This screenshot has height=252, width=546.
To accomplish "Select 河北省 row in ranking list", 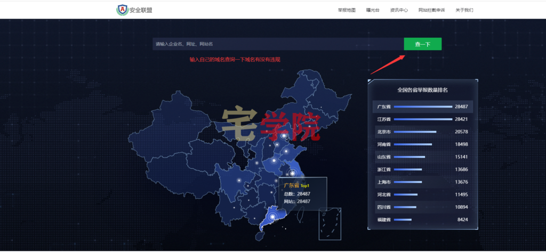I will [423, 194].
